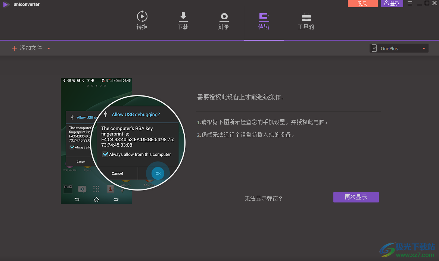Screen dimensions: 439x261
Task: Click the USB debugging tutorial image
Action: pyautogui.click(x=123, y=141)
